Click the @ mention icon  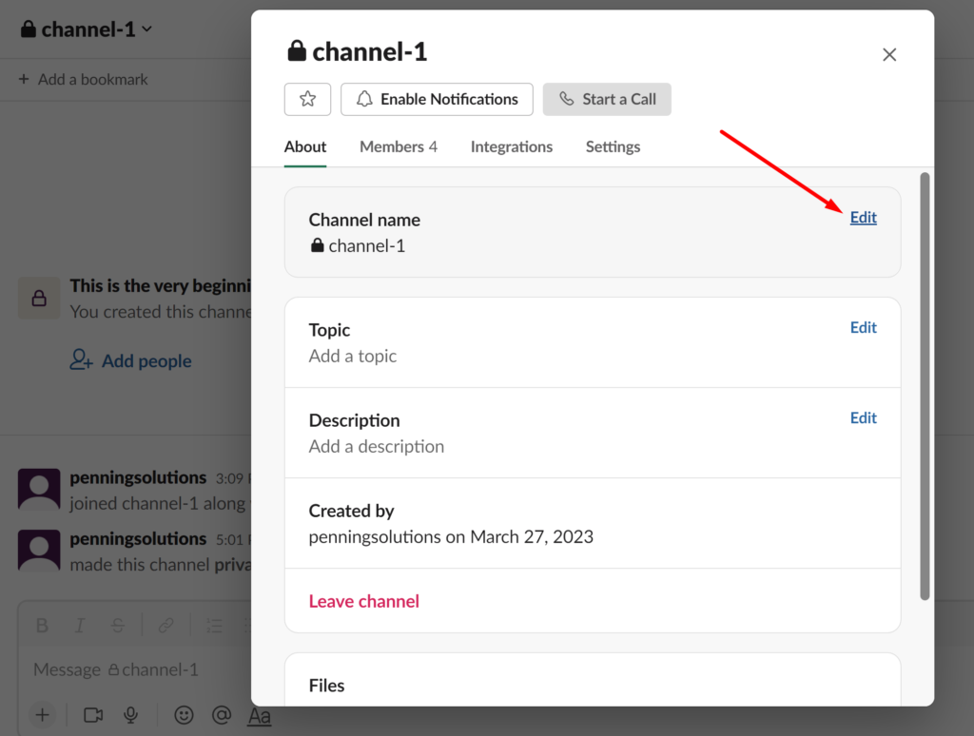coord(221,715)
